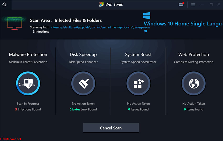Image resolution: width=223 pixels, height=141 pixels.
Task: Click the Disk Speedup broom icon
Action: 83,84
